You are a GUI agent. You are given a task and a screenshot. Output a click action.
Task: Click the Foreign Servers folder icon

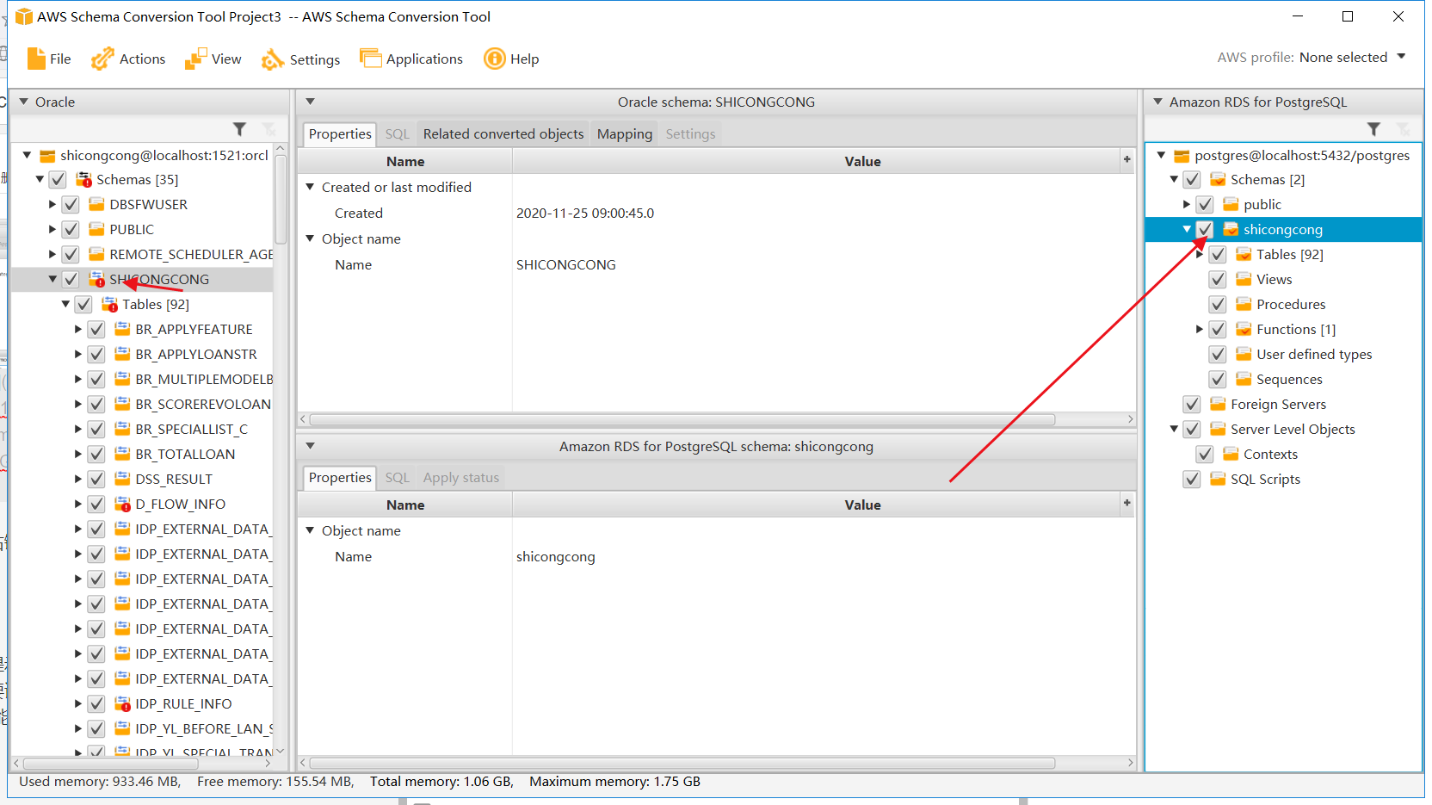coord(1218,405)
